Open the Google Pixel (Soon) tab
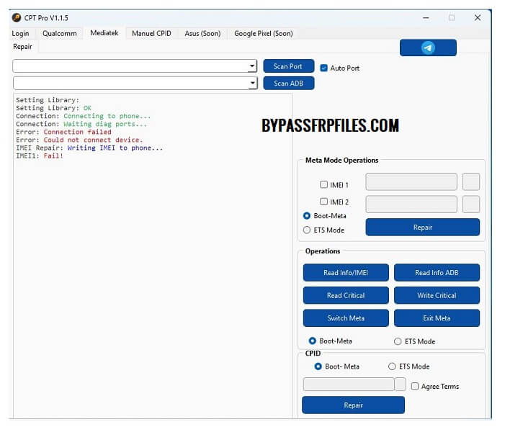 point(264,33)
